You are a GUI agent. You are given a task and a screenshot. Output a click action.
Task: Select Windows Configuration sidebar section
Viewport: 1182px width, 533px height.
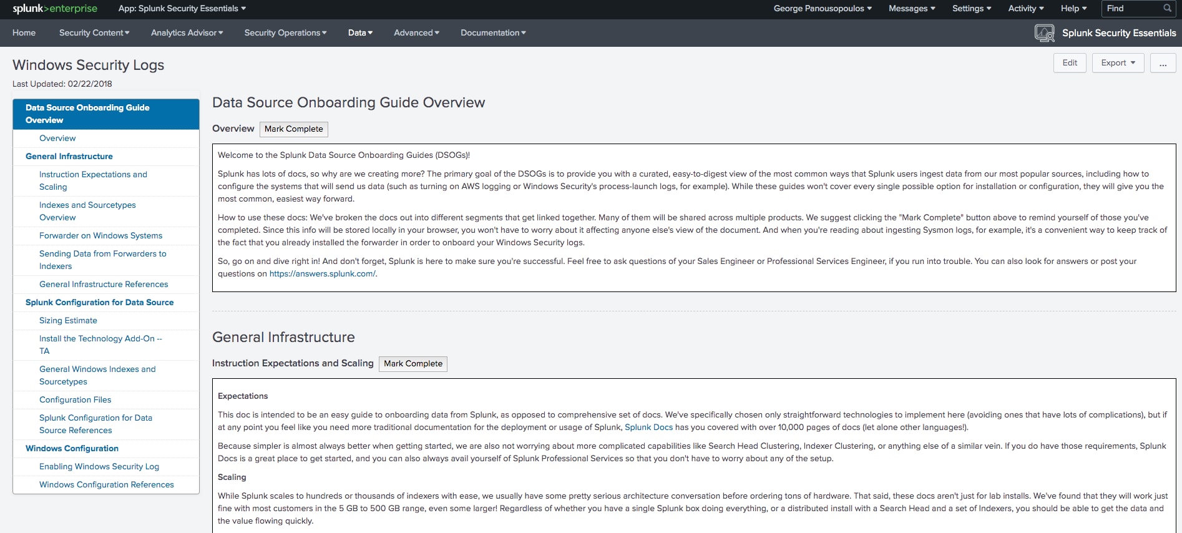click(72, 449)
